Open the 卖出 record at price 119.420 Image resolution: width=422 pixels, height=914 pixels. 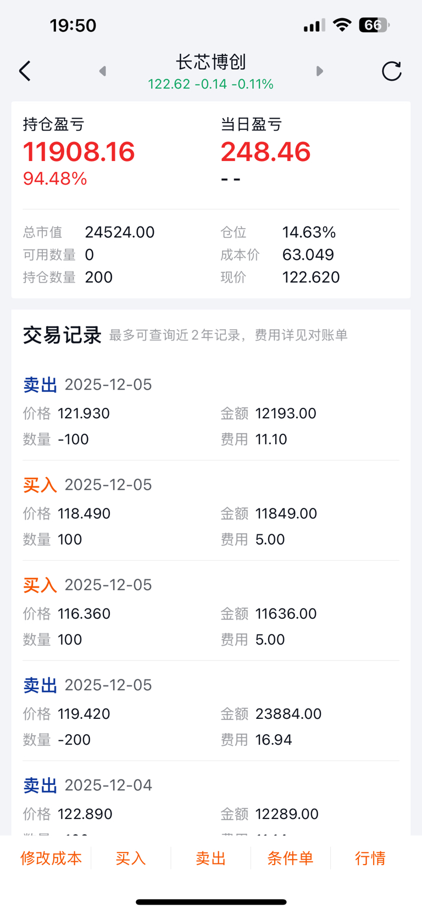coord(211,712)
